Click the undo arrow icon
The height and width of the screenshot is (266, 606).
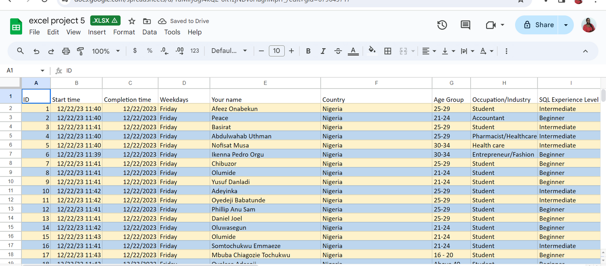(x=36, y=51)
